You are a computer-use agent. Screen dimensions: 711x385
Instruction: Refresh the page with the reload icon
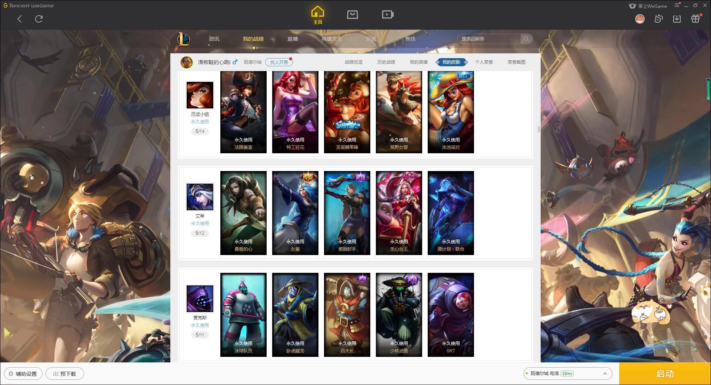point(39,19)
